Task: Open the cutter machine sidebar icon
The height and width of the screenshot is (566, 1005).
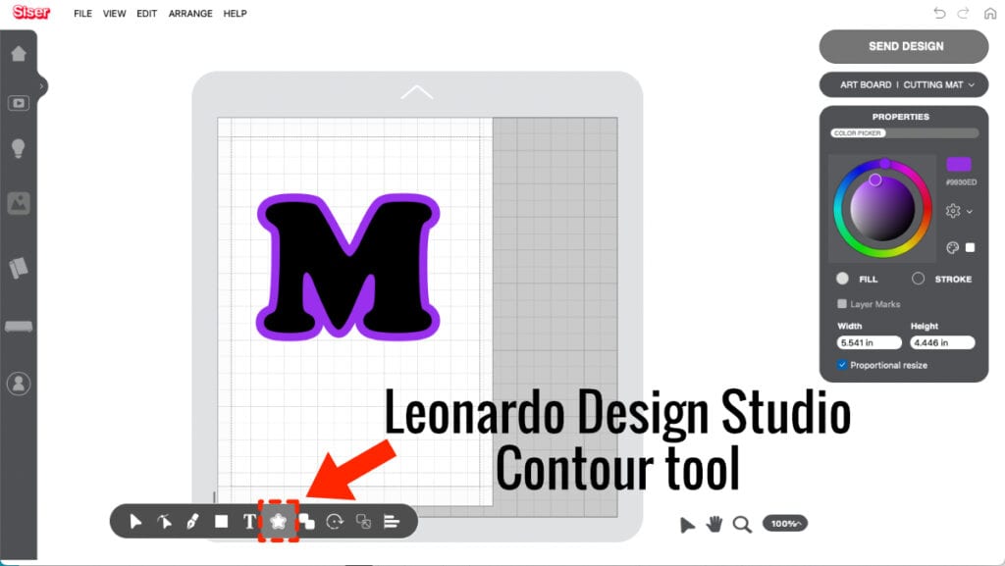Action: click(x=19, y=327)
